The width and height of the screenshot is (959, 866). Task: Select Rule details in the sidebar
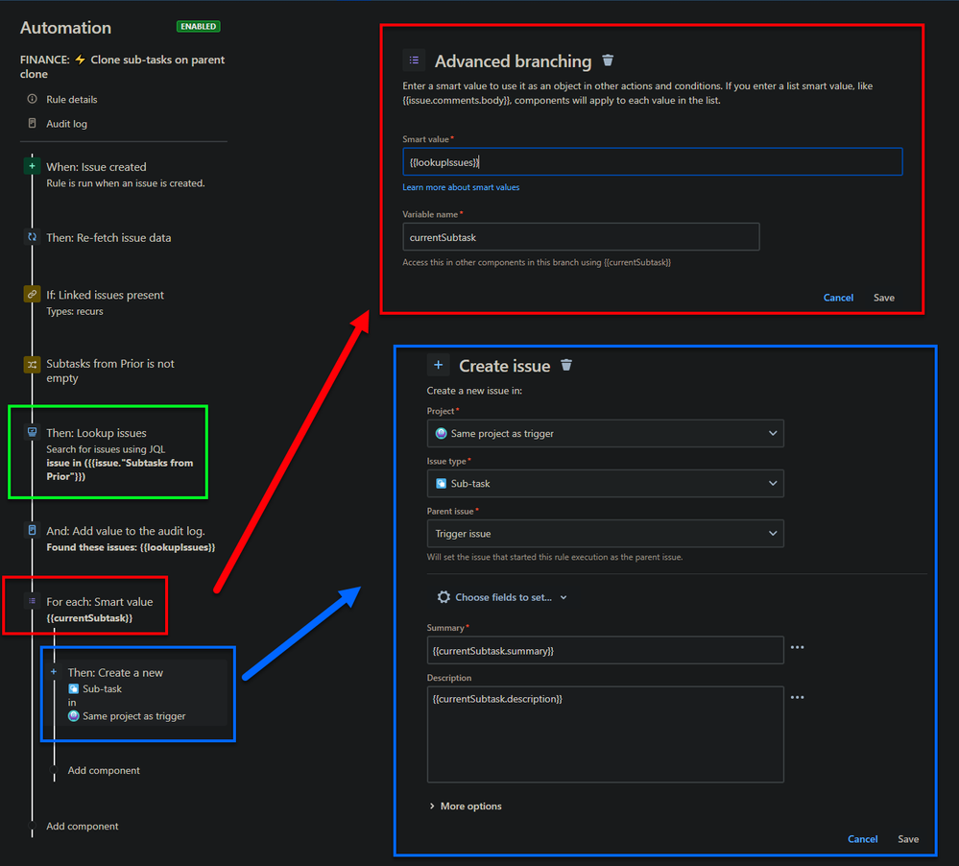pos(73,98)
